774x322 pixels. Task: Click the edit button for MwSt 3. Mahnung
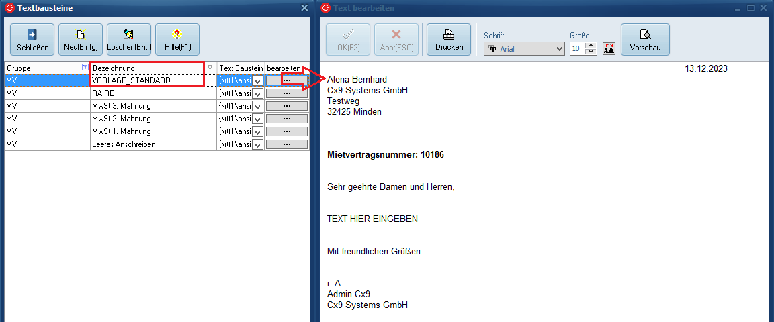coord(287,106)
